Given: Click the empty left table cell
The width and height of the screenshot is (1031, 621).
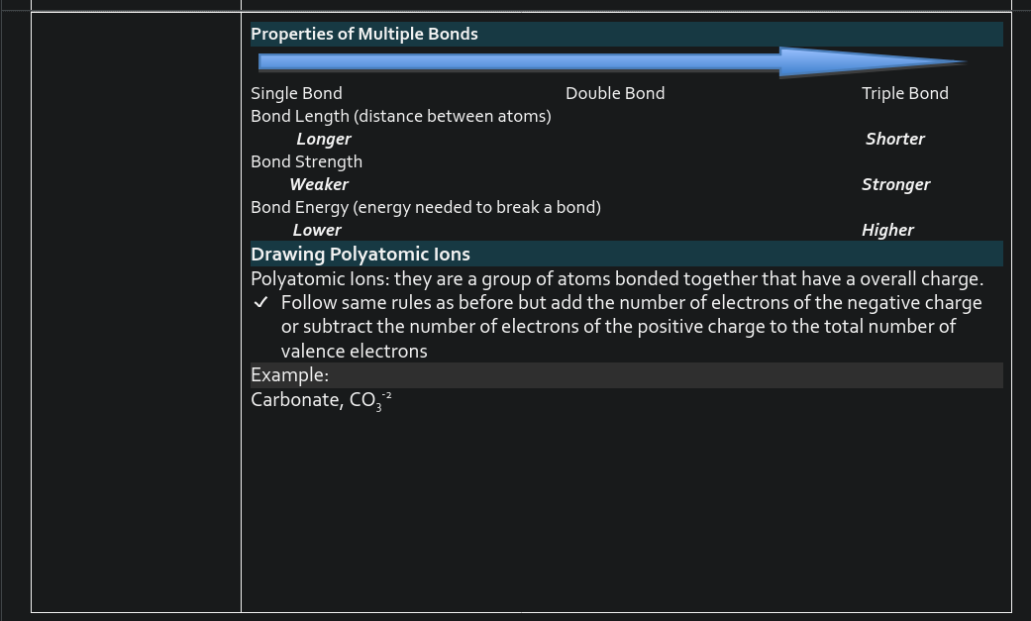Looking at the screenshot, I should pyautogui.click(x=136, y=312).
